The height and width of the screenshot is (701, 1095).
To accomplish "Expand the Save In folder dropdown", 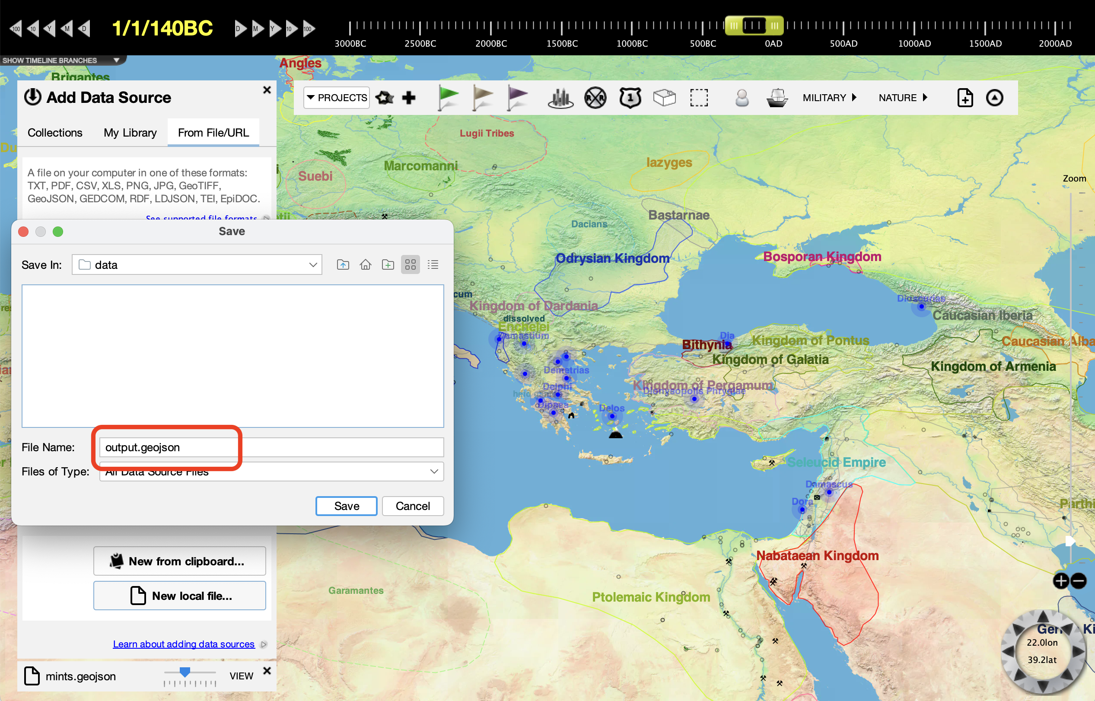I will (313, 264).
